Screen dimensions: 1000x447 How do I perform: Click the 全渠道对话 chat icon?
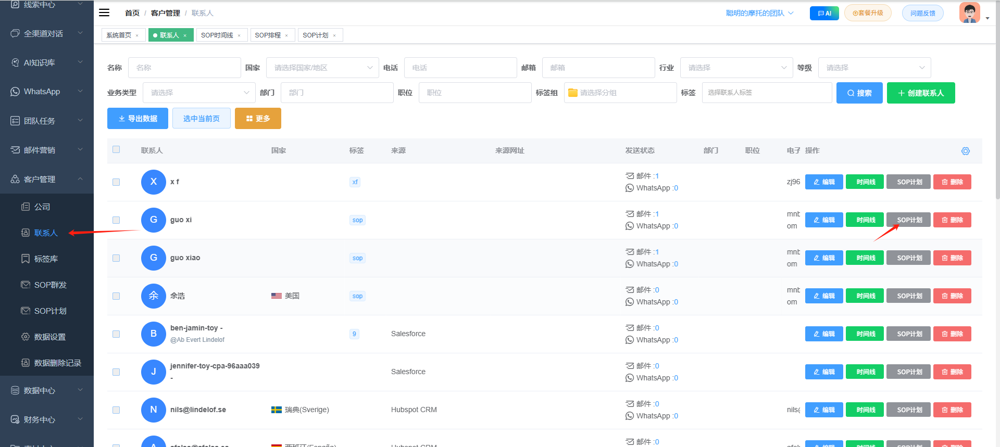(15, 33)
